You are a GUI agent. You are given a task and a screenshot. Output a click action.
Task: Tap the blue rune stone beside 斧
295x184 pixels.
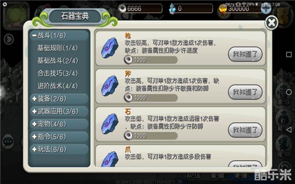[x=110, y=86]
